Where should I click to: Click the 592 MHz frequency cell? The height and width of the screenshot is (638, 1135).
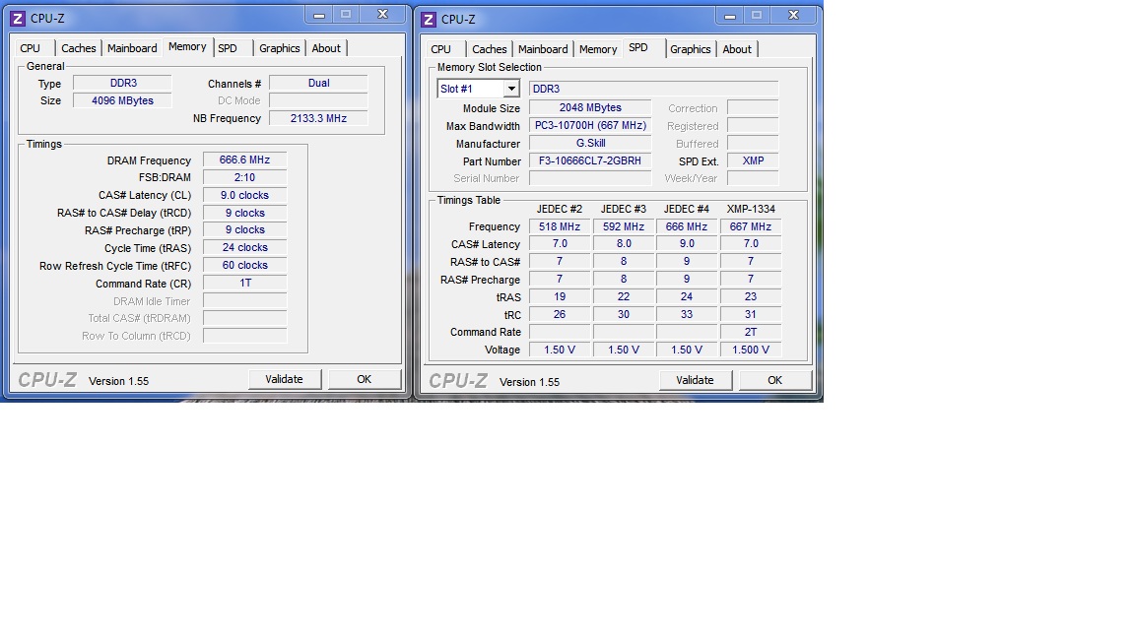coord(624,226)
